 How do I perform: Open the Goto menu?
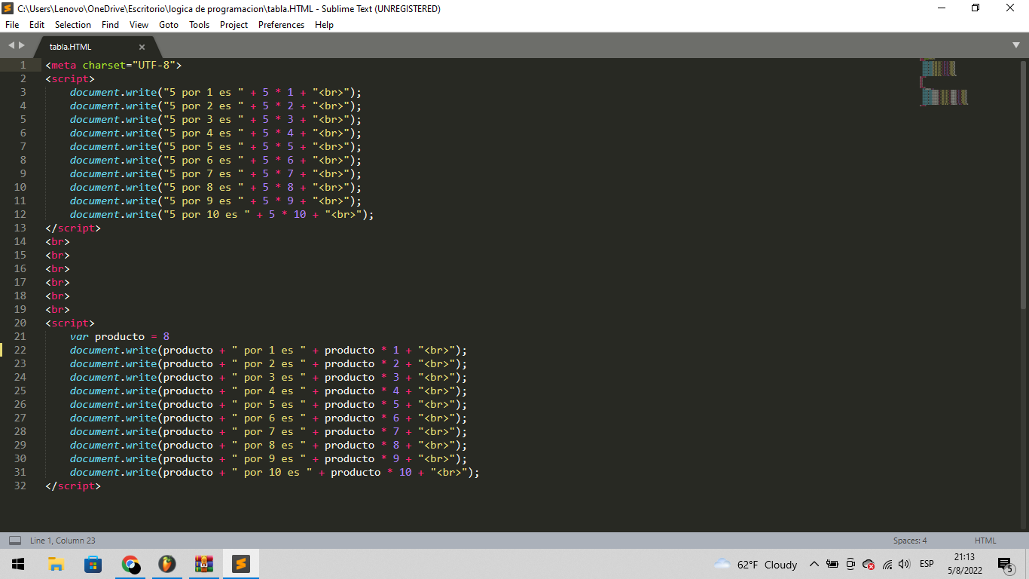[x=169, y=25]
